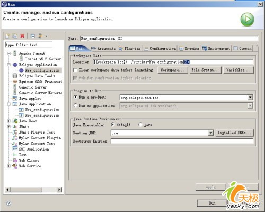Click the type filter text field

coord(29,45)
